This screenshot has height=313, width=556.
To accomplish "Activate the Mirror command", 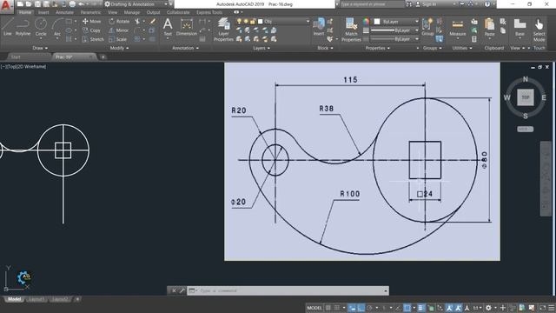I will pyautogui.click(x=119, y=30).
